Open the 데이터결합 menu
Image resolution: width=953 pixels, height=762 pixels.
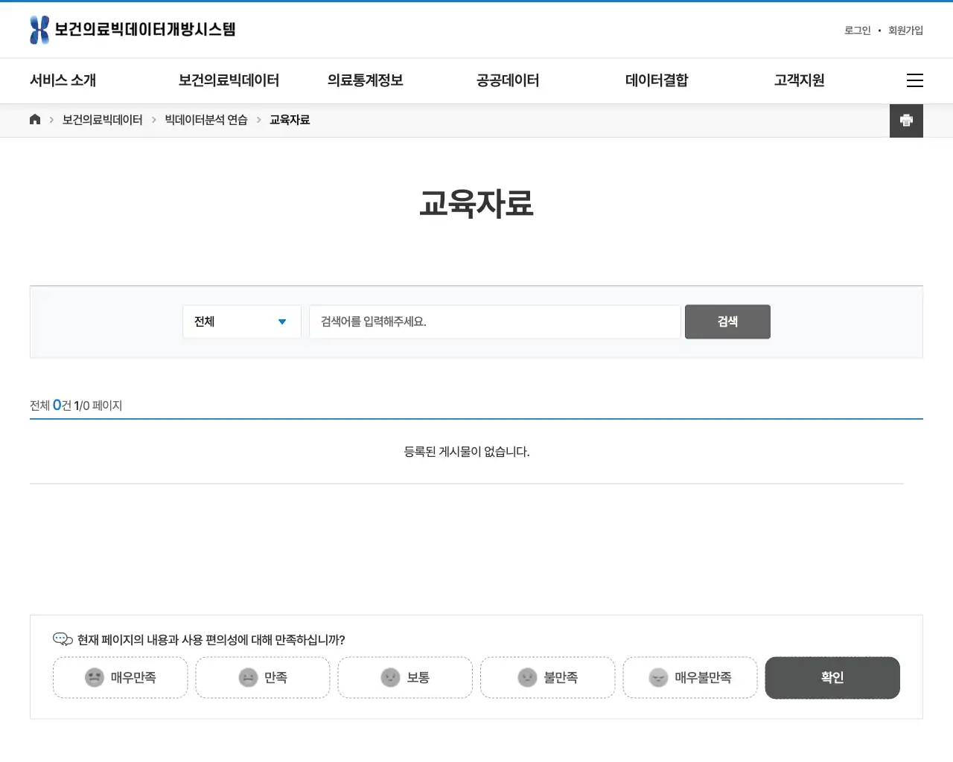[657, 80]
